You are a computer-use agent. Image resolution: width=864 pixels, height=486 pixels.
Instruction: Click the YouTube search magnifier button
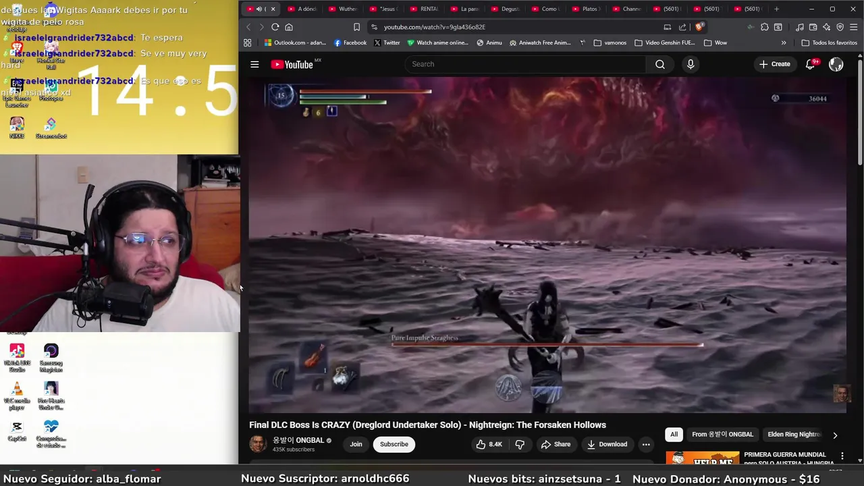coord(660,64)
